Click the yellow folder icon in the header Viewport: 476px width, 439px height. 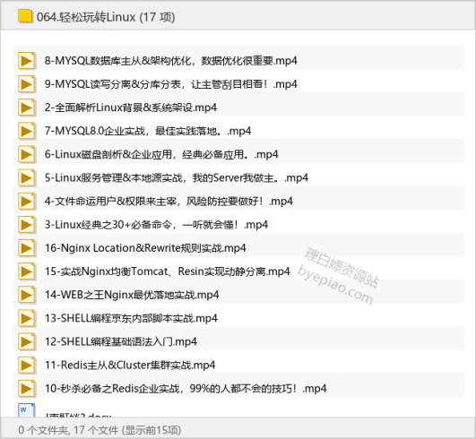click(25, 16)
